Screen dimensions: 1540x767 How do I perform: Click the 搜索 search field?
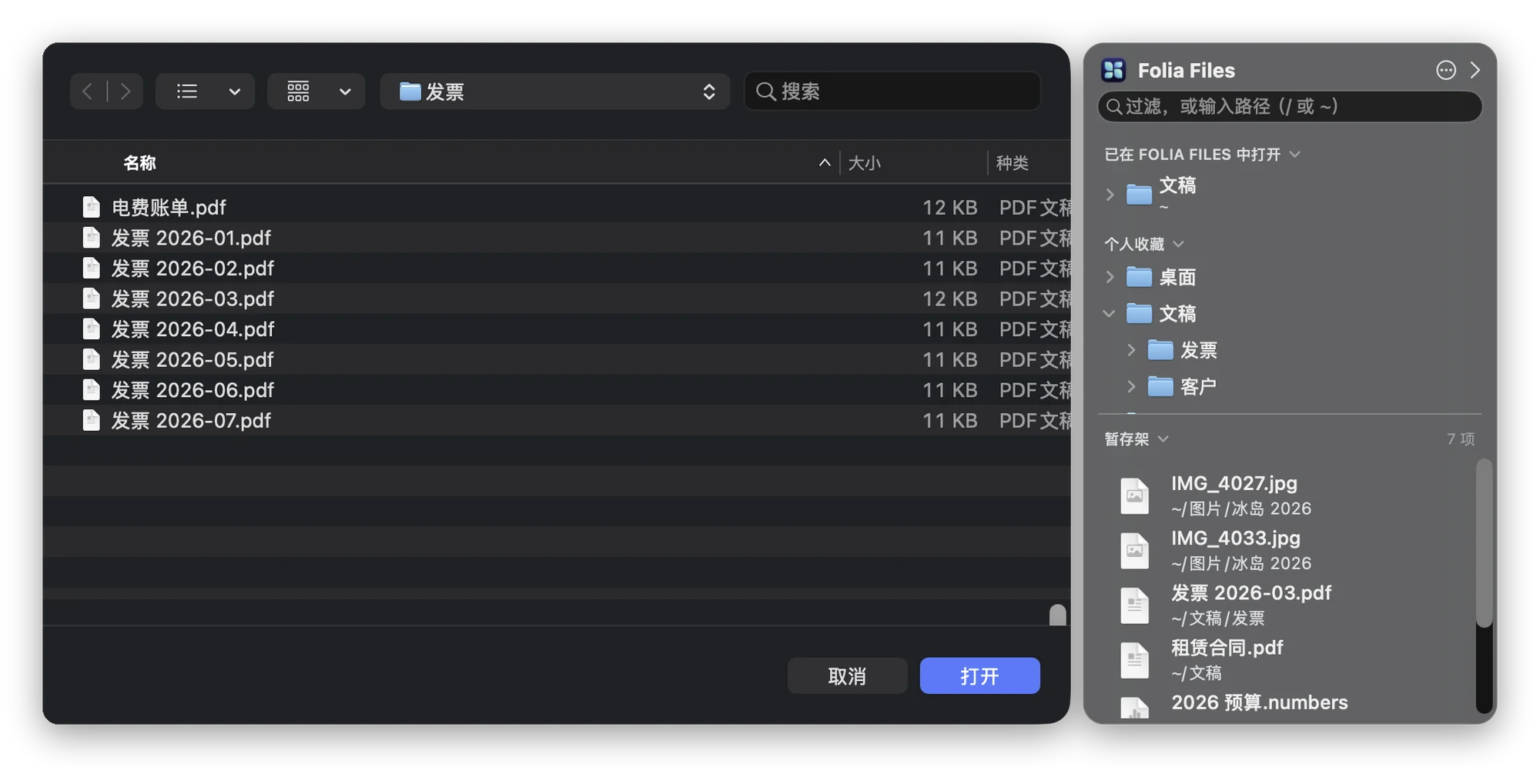[x=892, y=92]
